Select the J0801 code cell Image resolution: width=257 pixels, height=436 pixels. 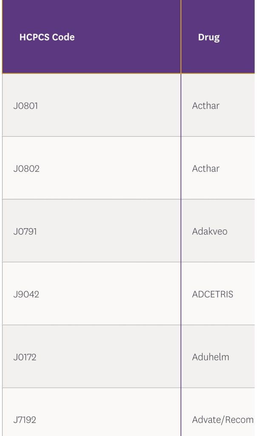pyautogui.click(x=26, y=106)
